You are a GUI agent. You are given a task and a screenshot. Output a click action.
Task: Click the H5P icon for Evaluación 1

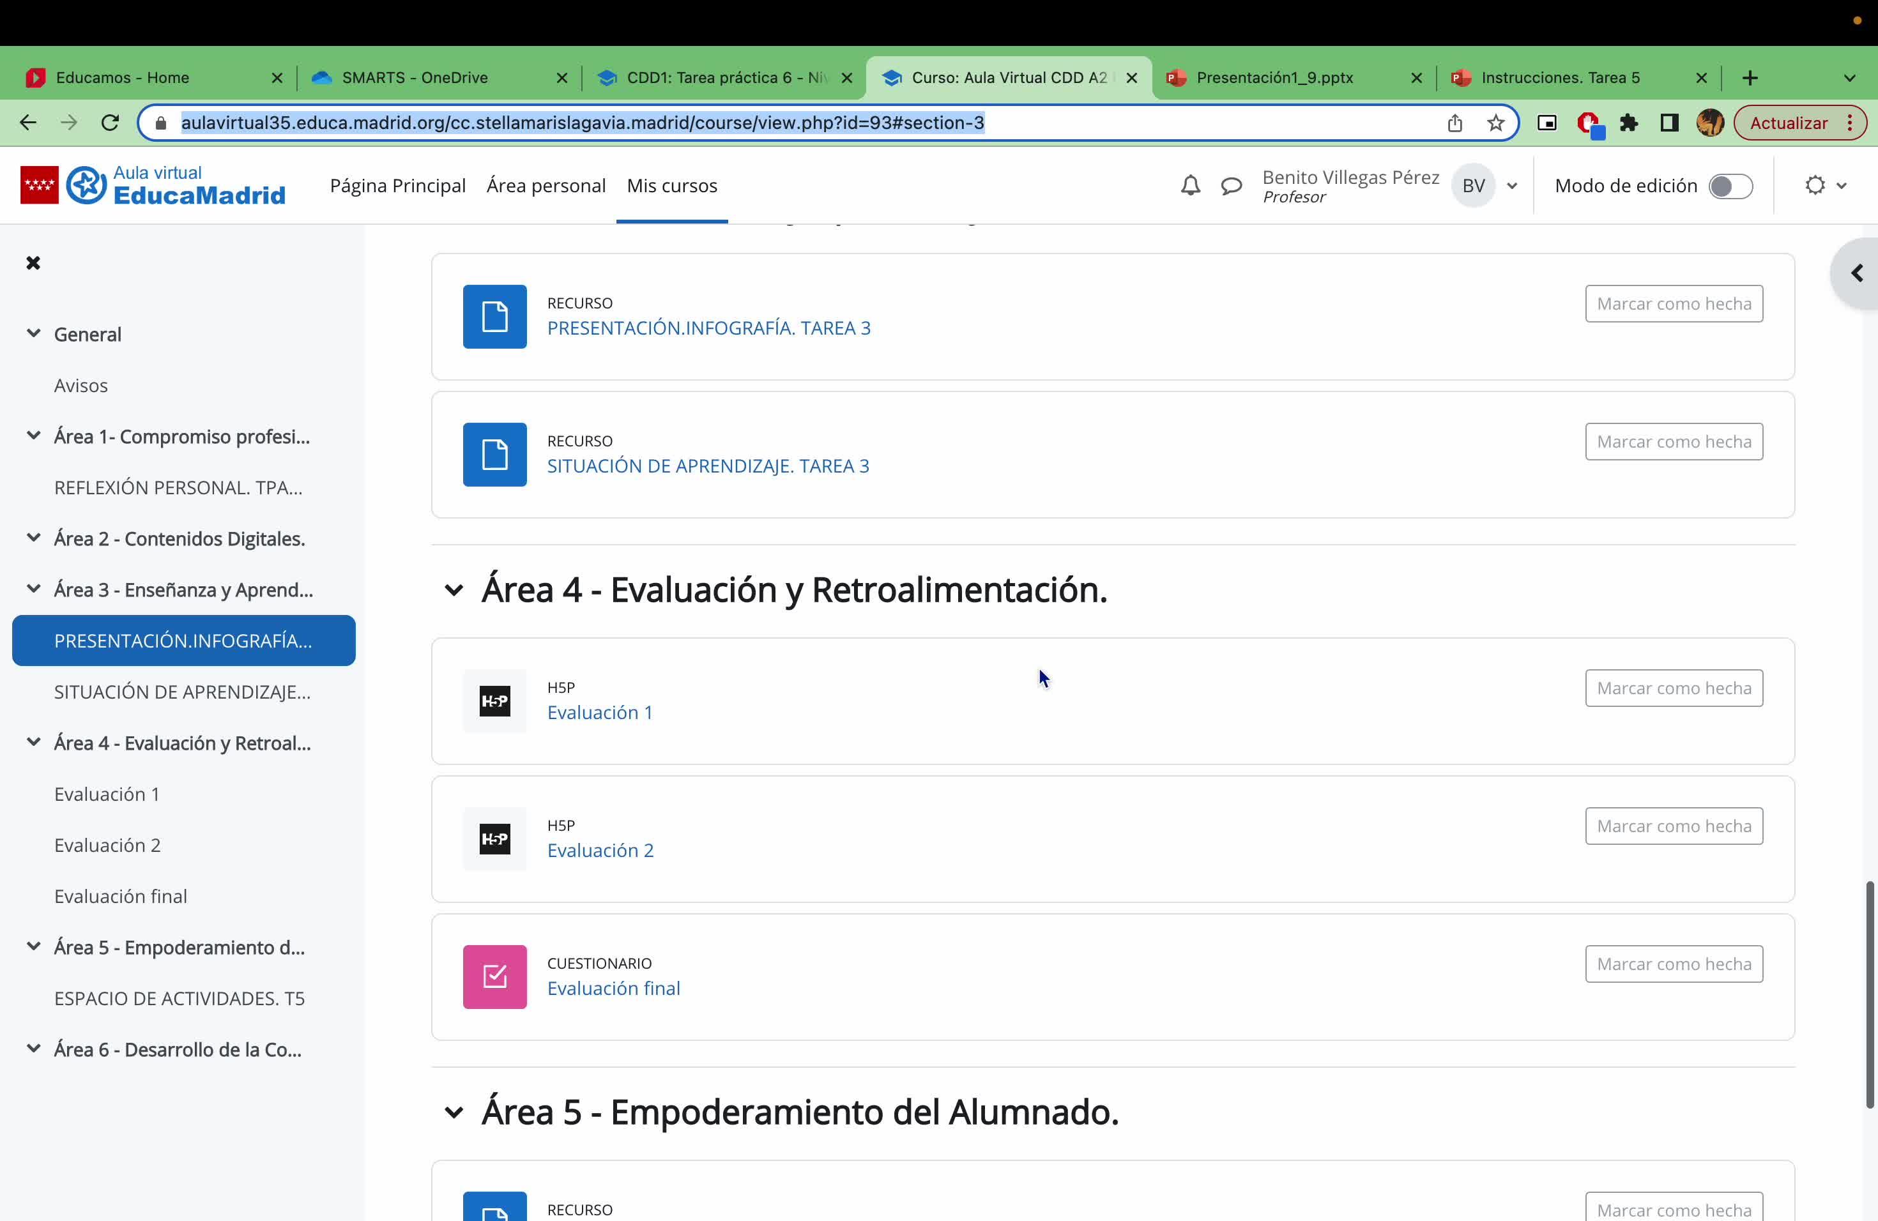[495, 701]
